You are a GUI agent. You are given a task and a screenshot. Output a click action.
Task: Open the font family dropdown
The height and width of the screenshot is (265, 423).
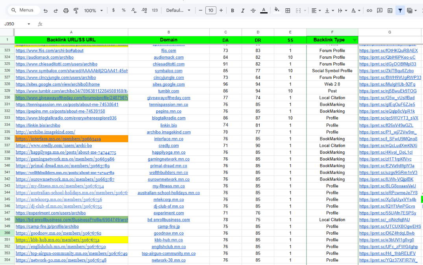178,11
